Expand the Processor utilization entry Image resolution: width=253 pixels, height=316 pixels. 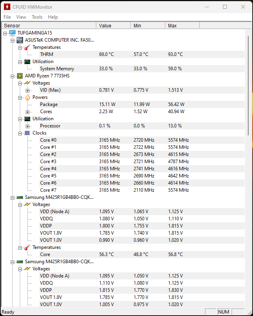[28, 126]
